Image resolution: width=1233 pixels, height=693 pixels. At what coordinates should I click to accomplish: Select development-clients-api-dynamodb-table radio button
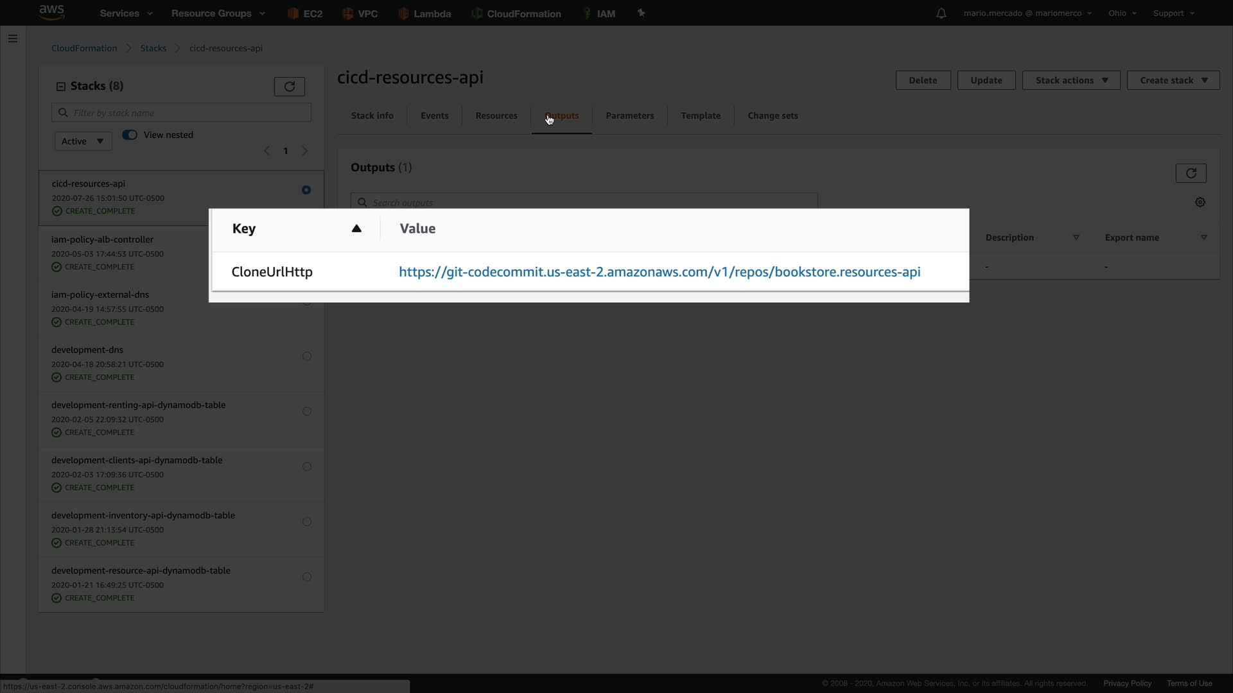(x=307, y=466)
